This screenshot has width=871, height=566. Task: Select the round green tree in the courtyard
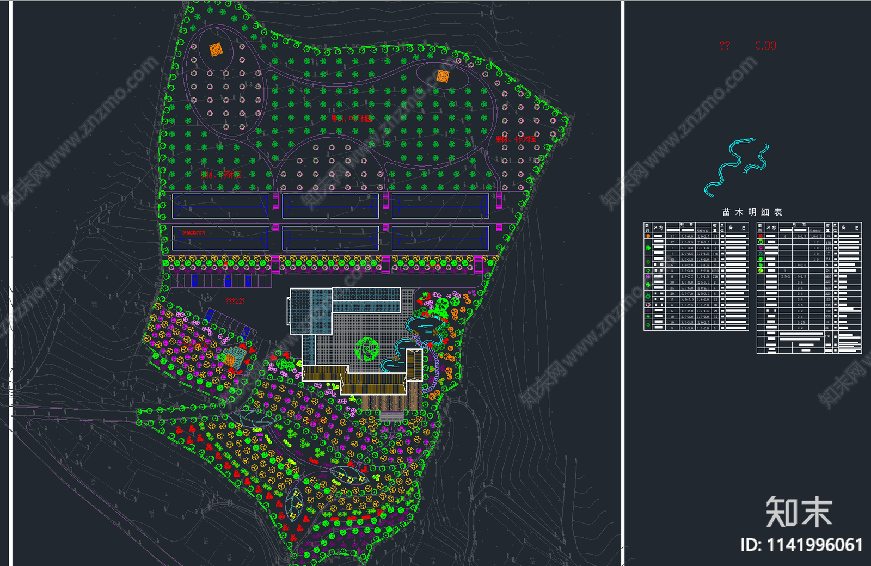point(367,349)
